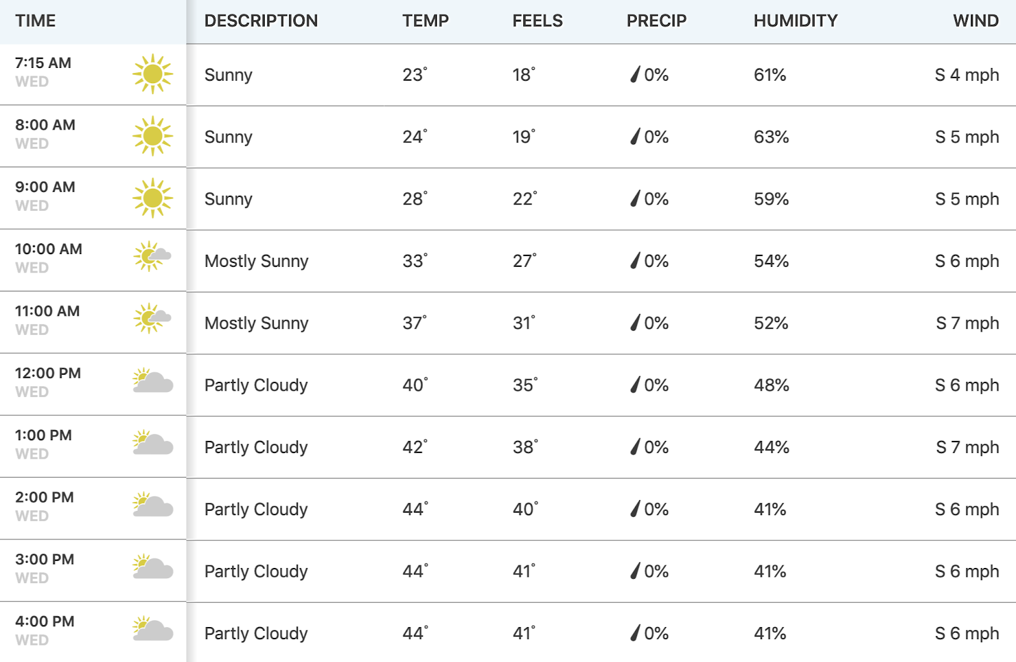
Task: Select the sun icon beside 9:00 AM
Action: click(x=152, y=198)
